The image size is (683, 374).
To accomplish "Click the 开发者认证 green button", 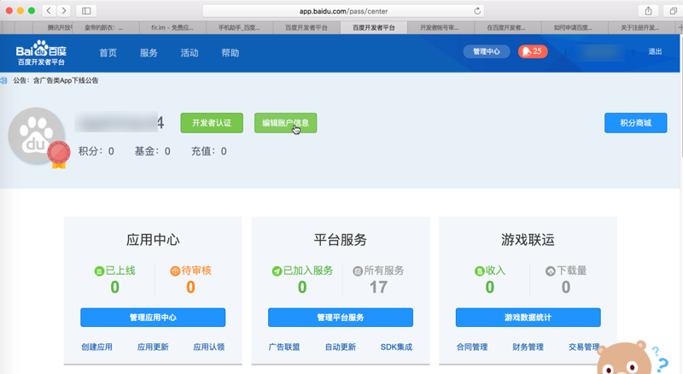I will point(212,123).
